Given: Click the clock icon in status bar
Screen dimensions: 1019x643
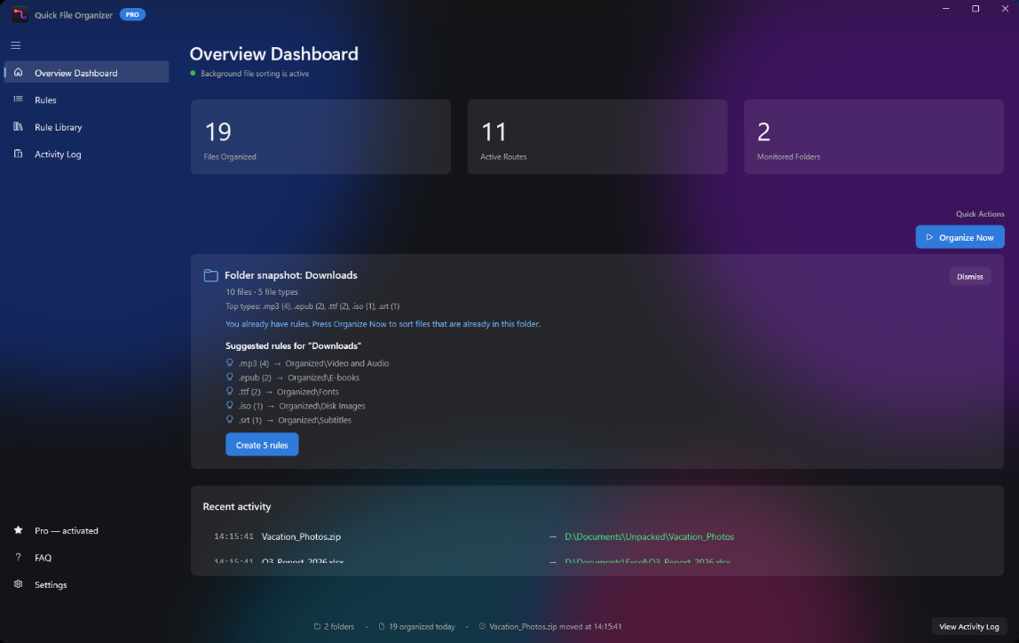Looking at the screenshot, I should [482, 627].
